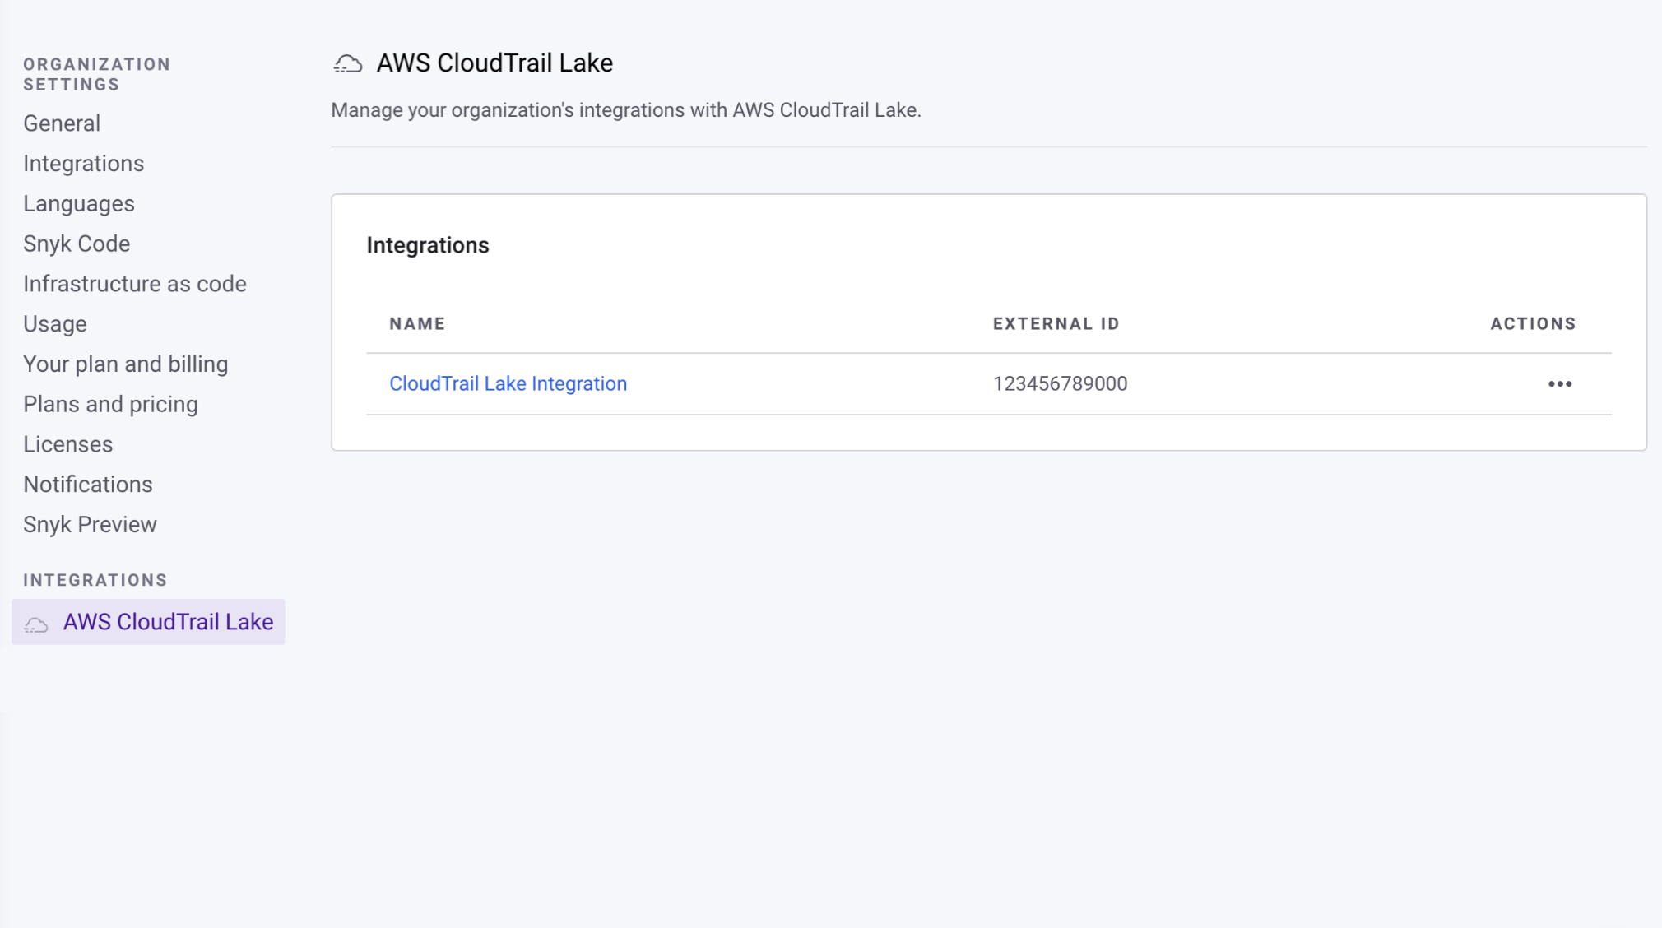Open Snyk Preview settings
This screenshot has width=1662, height=928.
click(x=91, y=524)
